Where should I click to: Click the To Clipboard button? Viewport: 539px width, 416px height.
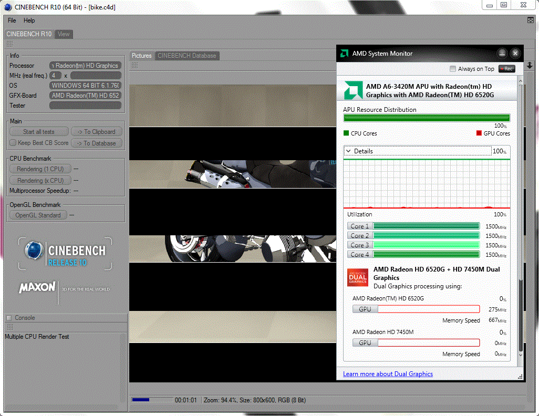coord(97,132)
